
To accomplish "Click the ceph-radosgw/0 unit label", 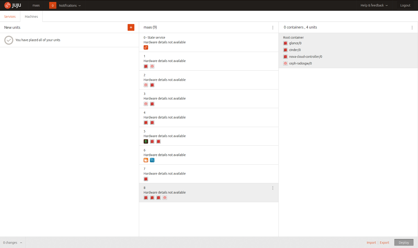I will pos(300,64).
